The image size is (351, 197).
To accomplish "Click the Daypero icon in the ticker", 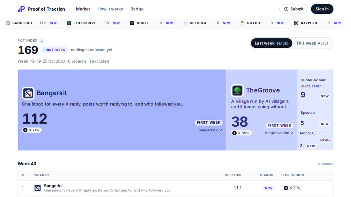I will (296, 23).
